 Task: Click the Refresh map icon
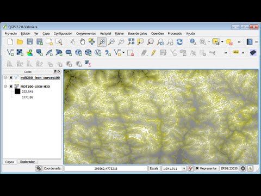tap(179, 42)
